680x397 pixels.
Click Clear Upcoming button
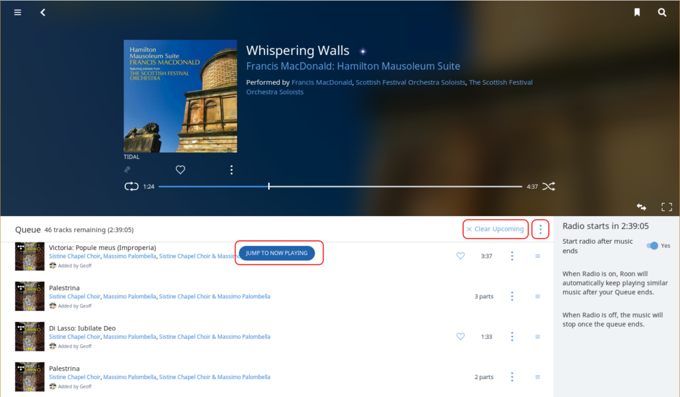tap(495, 229)
